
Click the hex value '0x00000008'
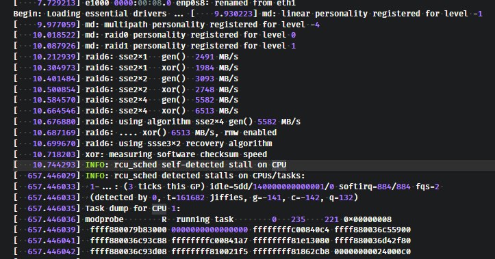click(x=368, y=219)
